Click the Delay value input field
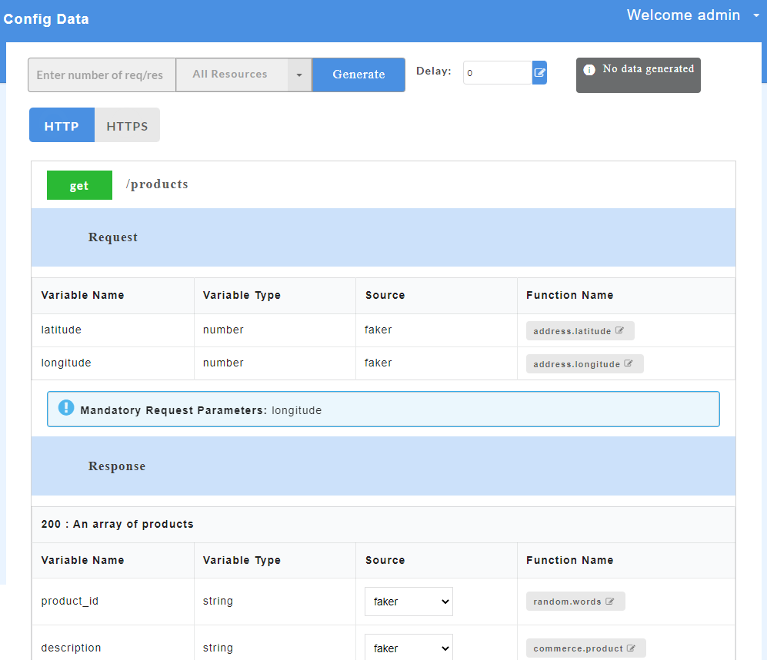The height and width of the screenshot is (663, 767). tap(498, 73)
